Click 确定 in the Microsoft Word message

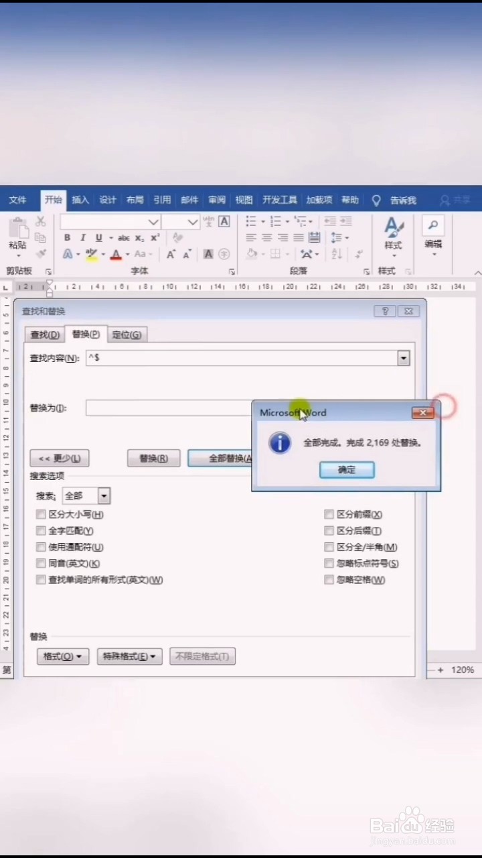pyautogui.click(x=347, y=470)
